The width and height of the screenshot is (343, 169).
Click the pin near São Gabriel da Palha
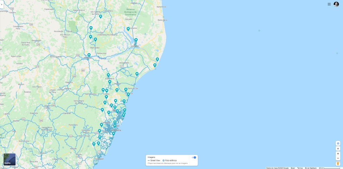click(x=100, y=16)
